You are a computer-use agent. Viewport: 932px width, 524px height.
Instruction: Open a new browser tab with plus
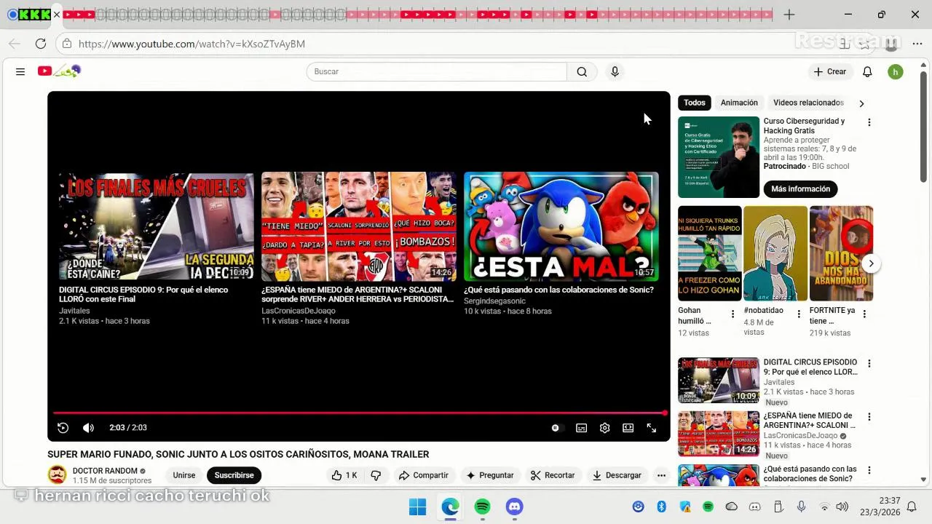789,15
